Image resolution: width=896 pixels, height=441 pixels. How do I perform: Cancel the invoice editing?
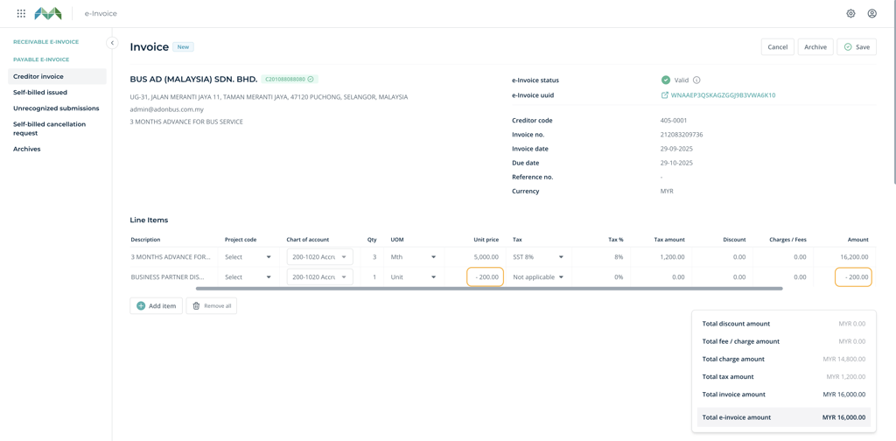point(778,47)
